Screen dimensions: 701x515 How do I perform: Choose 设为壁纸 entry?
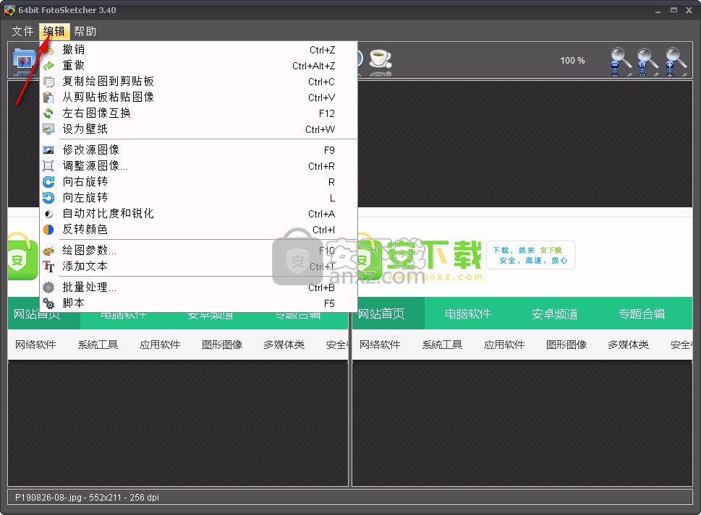[x=198, y=129]
